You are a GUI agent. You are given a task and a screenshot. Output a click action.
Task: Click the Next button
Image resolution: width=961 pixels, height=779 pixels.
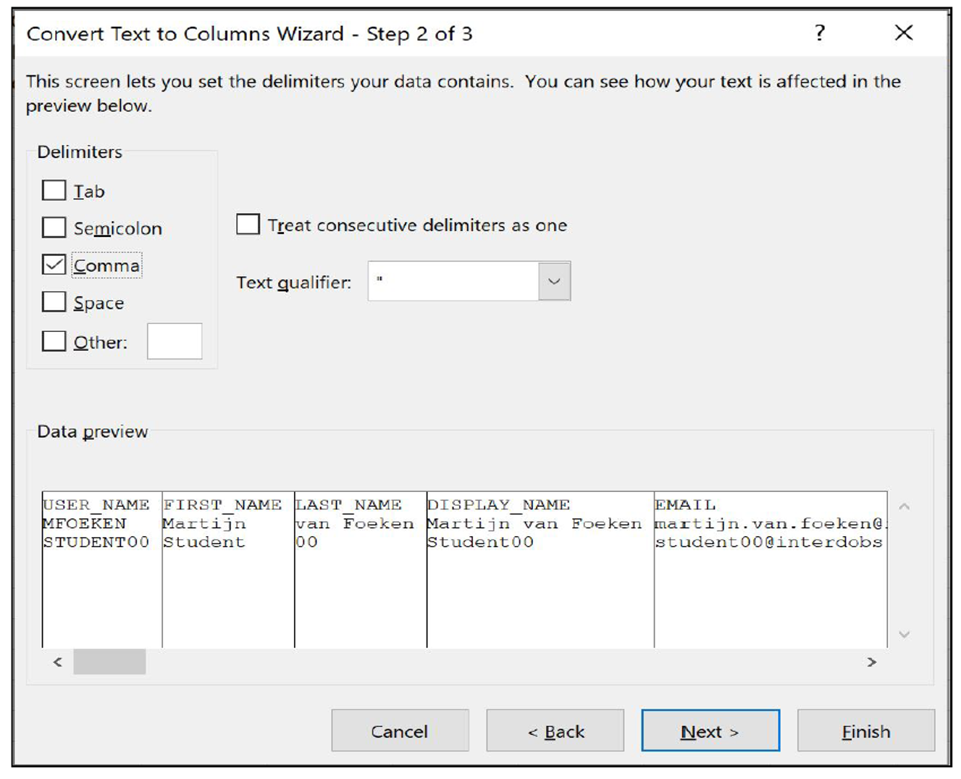[710, 730]
